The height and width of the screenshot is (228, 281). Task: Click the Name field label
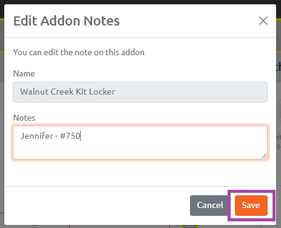24,73
